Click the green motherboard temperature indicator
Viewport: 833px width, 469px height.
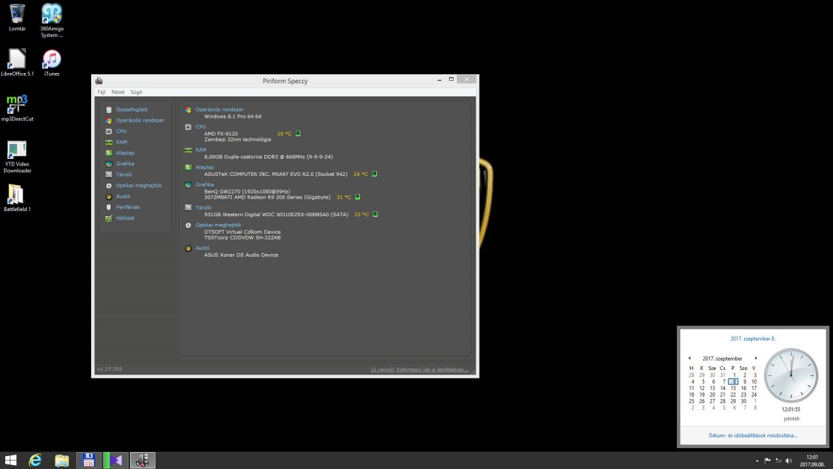(375, 174)
